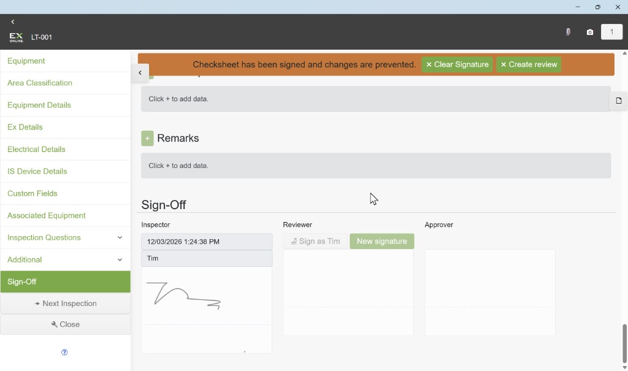
Task: Click the scrollbar down arrow
Action: click(624, 367)
